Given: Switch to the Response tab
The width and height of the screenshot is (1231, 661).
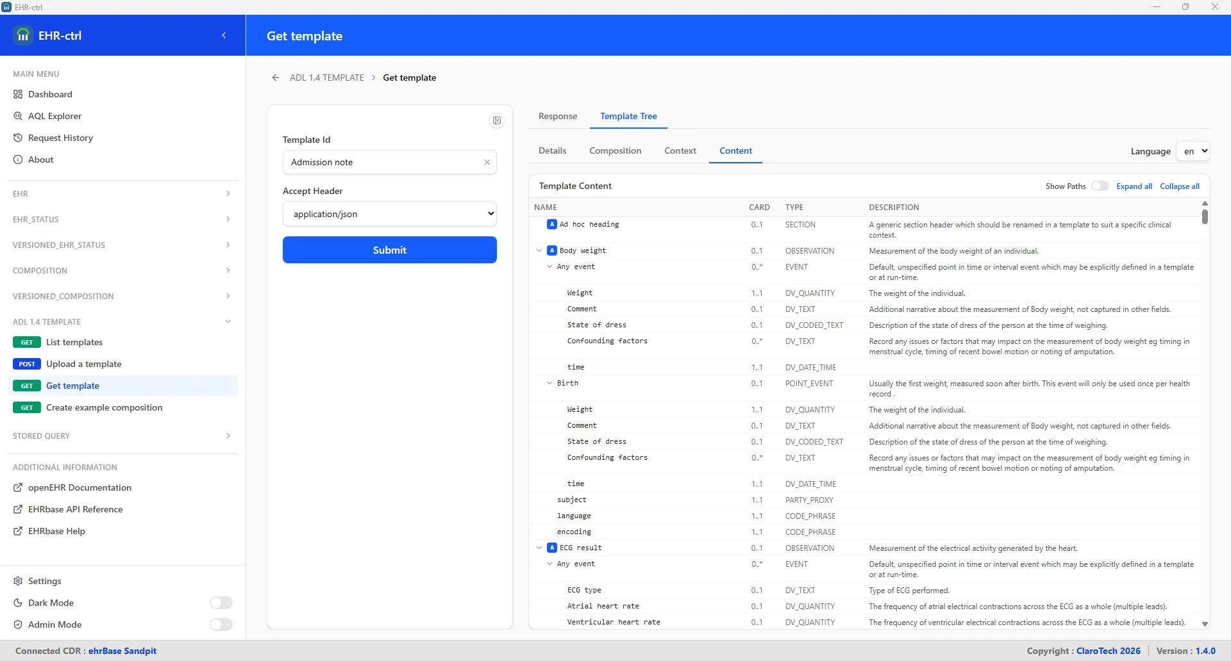Looking at the screenshot, I should [x=558, y=116].
